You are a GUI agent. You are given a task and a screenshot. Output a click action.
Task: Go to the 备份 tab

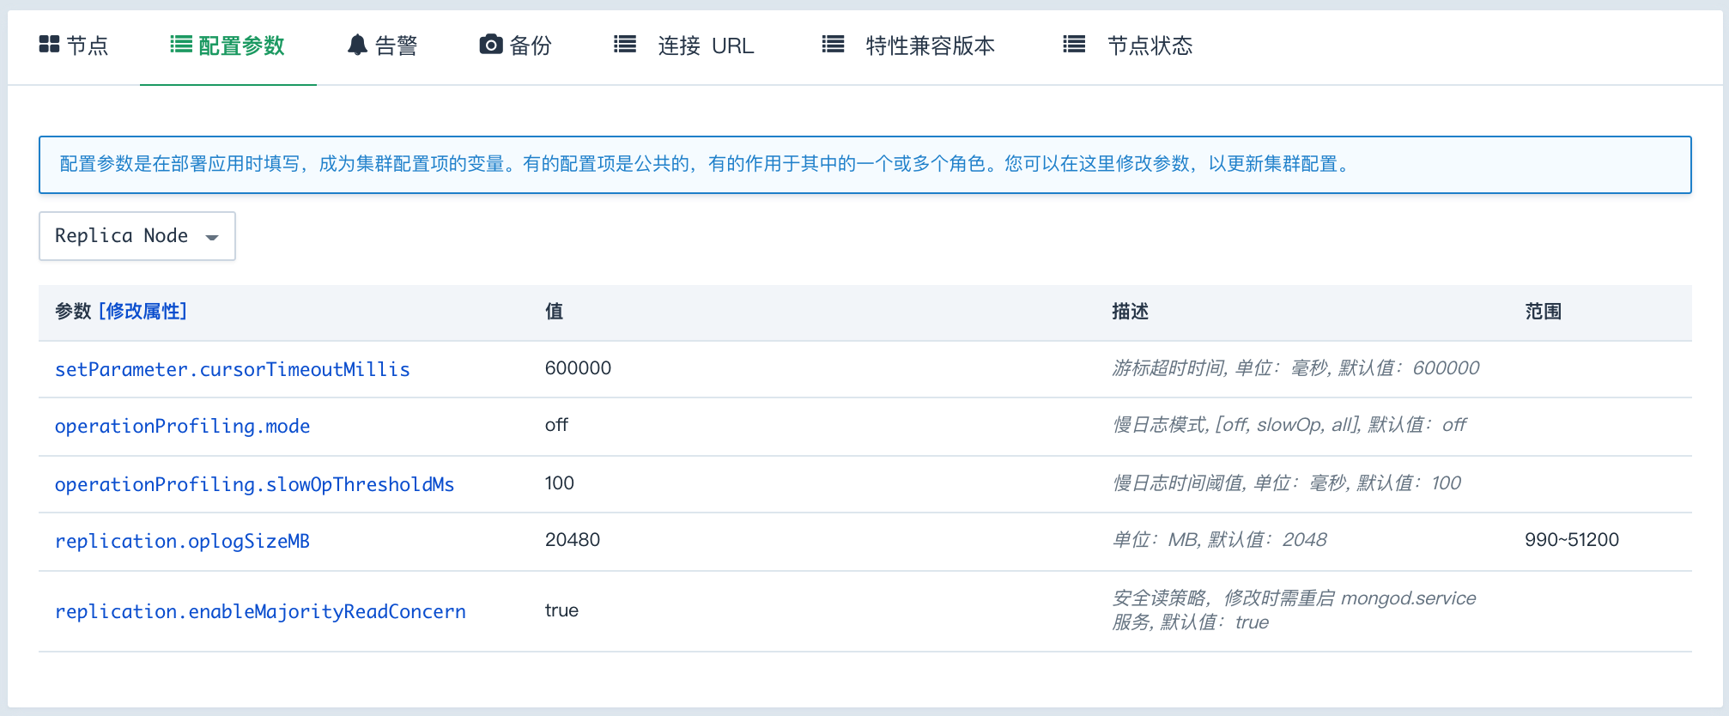[x=515, y=46]
